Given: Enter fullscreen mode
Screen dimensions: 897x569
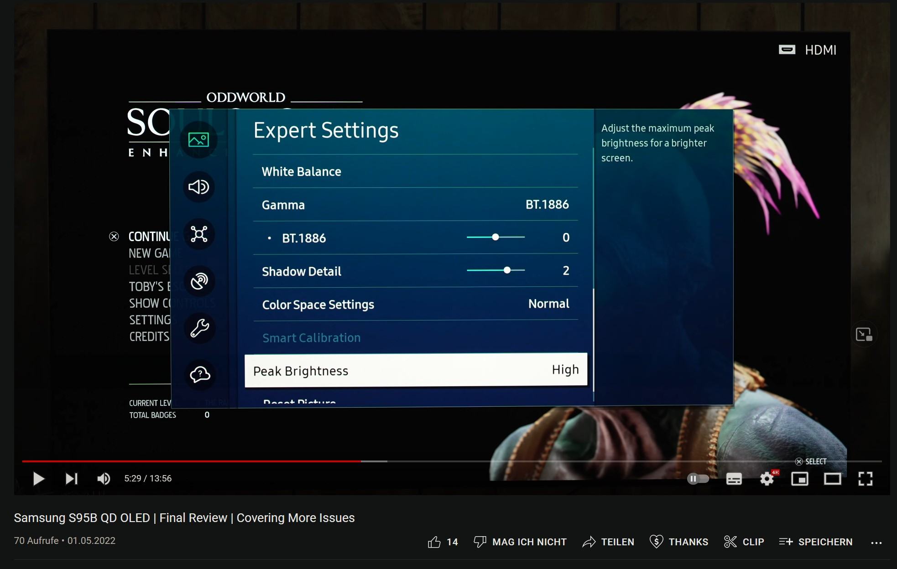Looking at the screenshot, I should (865, 479).
